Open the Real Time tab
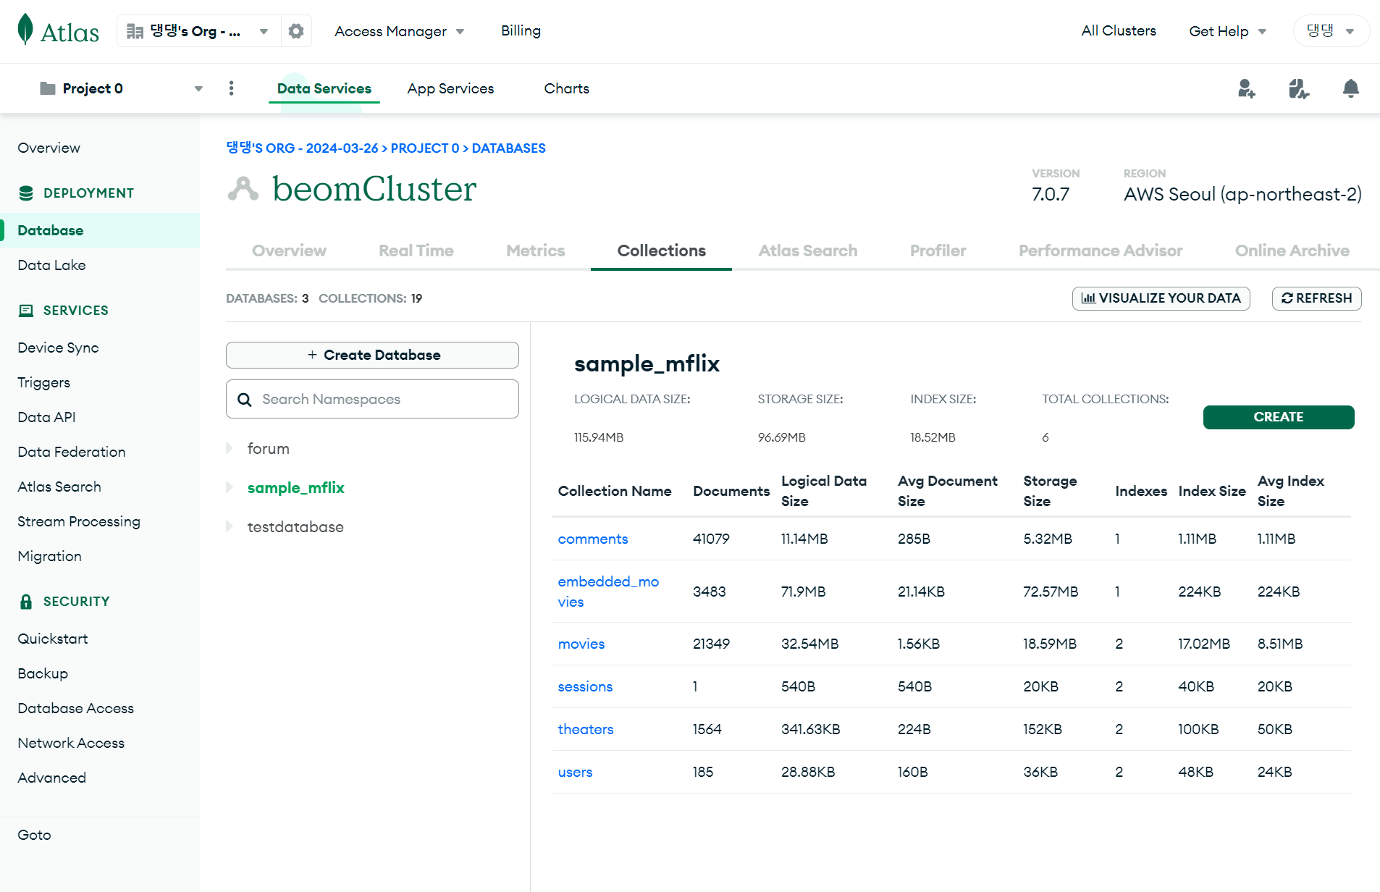This screenshot has width=1380, height=892. point(416,251)
